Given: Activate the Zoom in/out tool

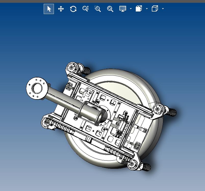Looking at the screenshot, I should click(x=85, y=9).
